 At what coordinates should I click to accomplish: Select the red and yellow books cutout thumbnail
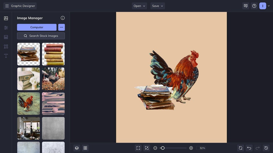53,54
